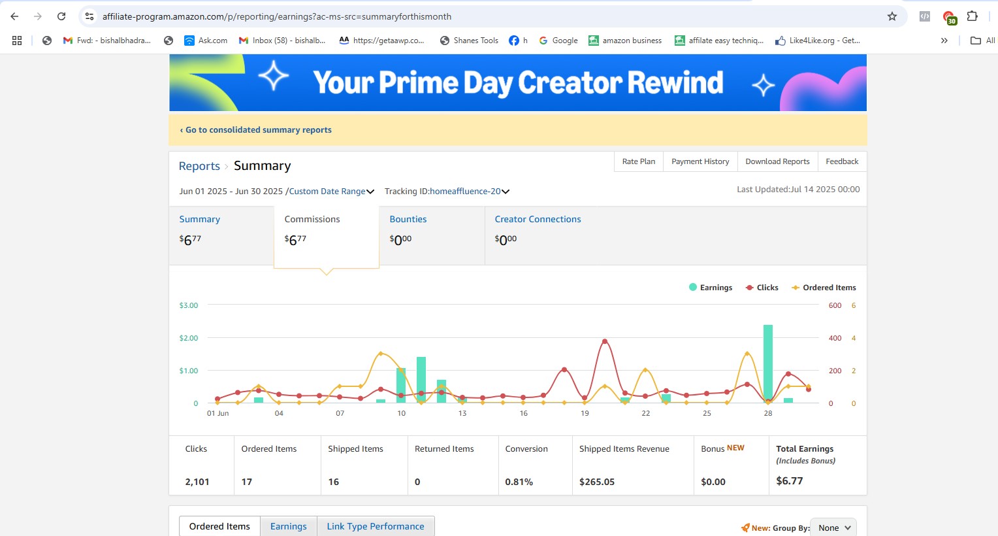Open the Ask.com bookmark
The image size is (998, 536).
(206, 41)
